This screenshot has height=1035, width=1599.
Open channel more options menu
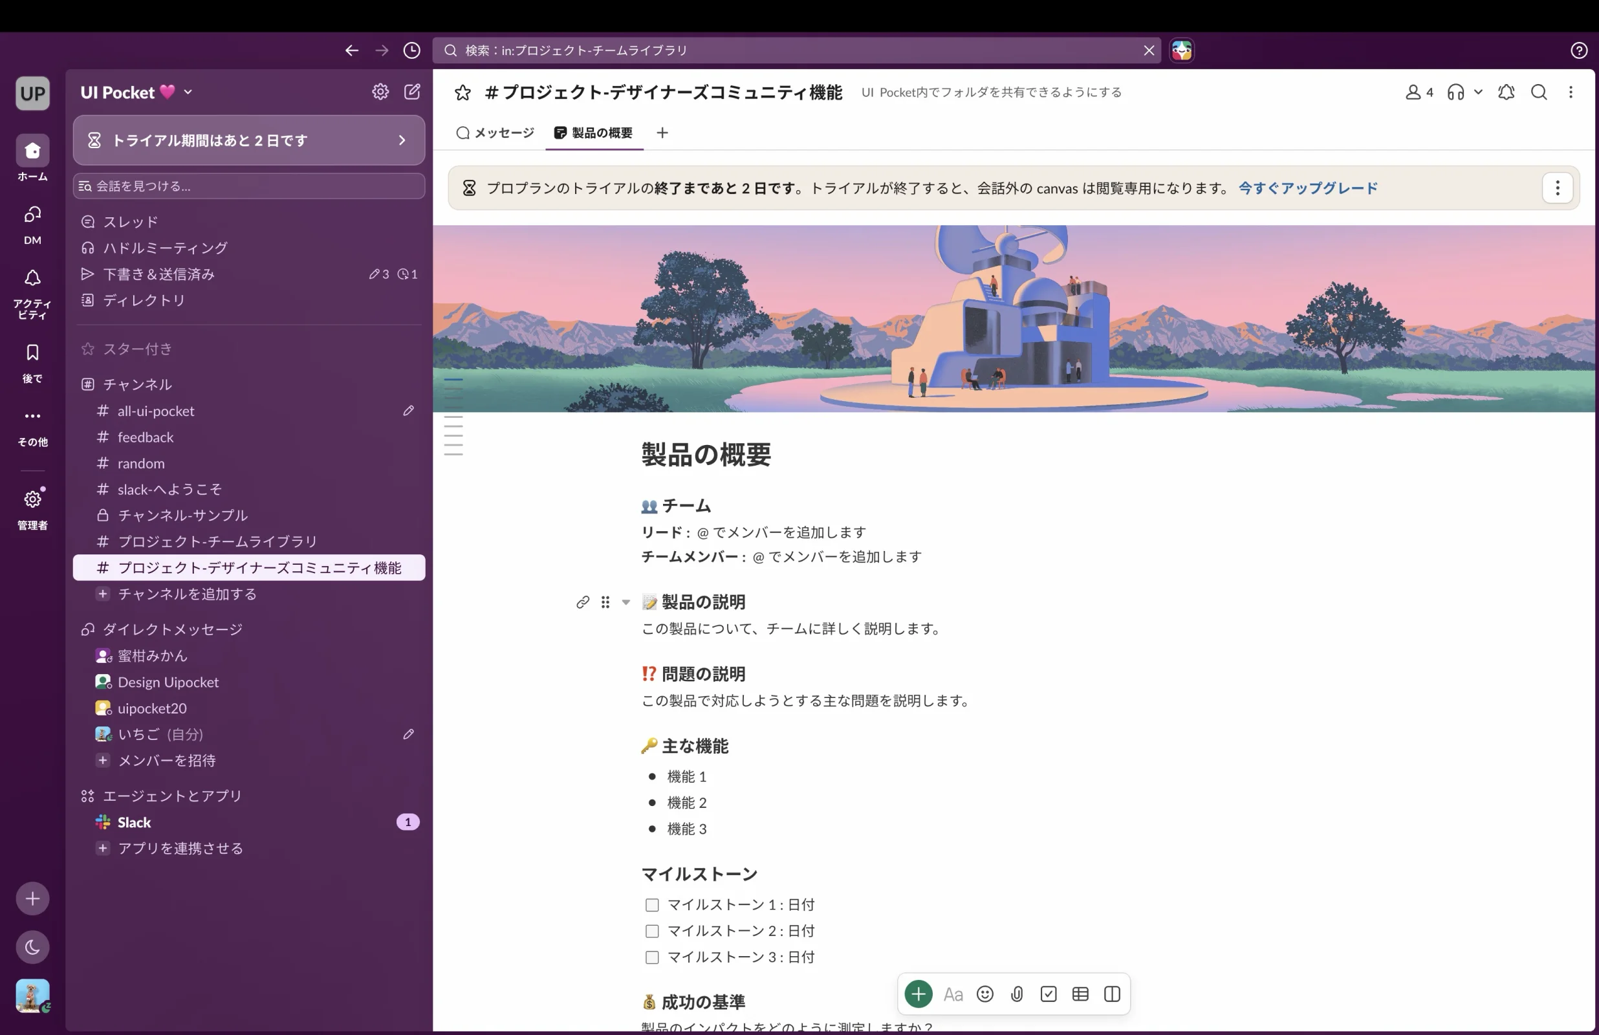coord(1571,93)
